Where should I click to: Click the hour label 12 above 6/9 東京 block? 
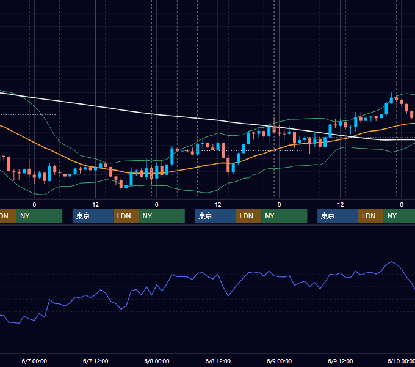click(341, 205)
